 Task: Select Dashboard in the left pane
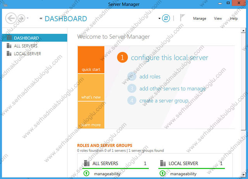[x=34, y=38]
